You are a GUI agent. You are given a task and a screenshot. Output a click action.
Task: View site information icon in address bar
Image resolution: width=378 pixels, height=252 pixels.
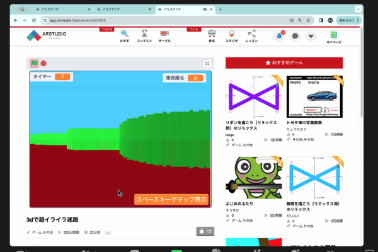tap(45, 21)
